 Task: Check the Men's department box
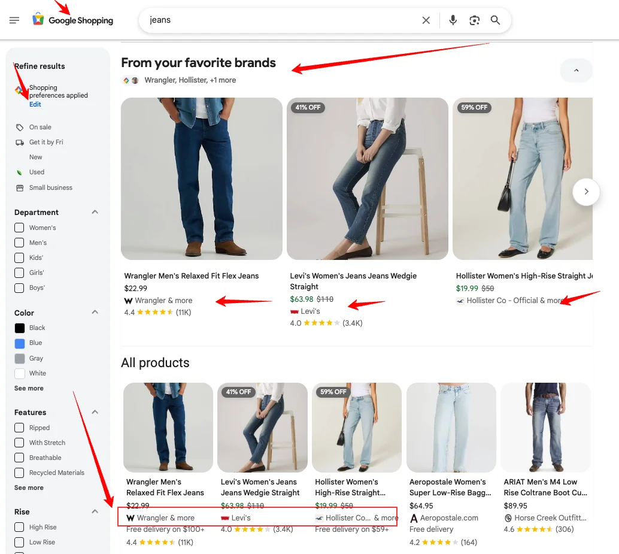19,243
